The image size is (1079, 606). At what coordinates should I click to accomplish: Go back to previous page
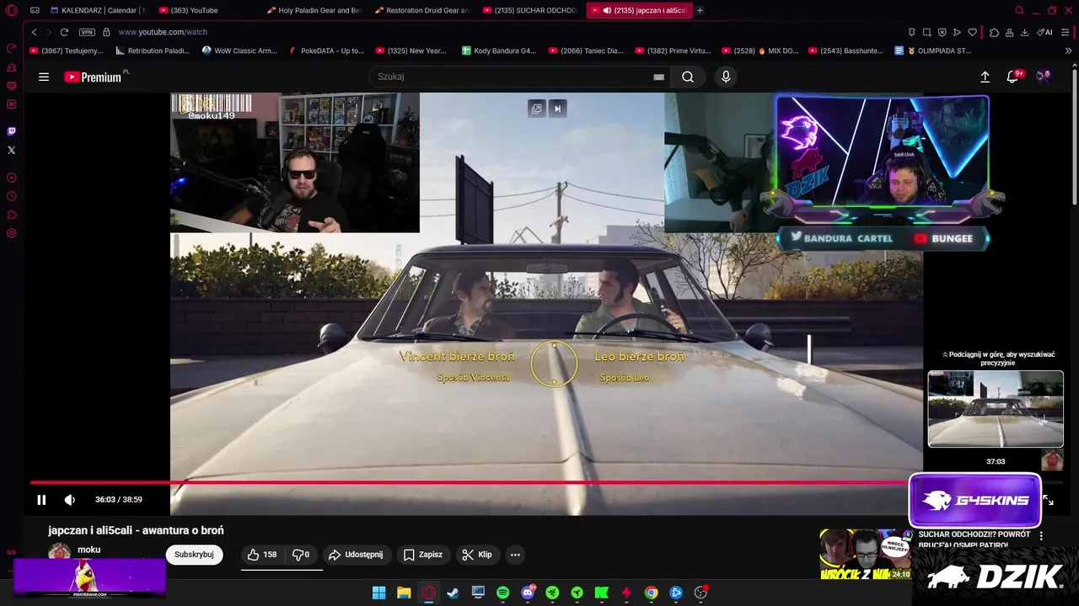coord(34,32)
